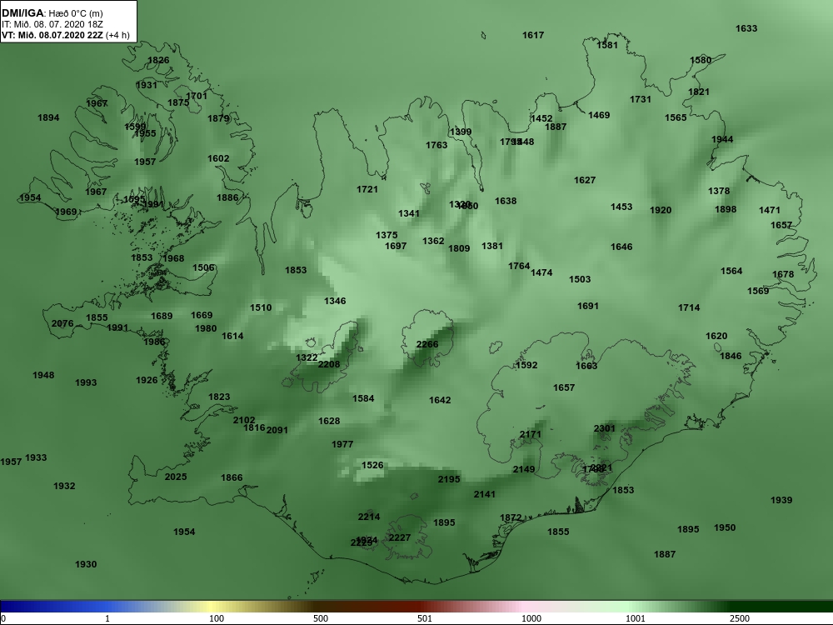The image size is (833, 625).
Task: Click the 1826 value in the Westfjords
Action: click(158, 61)
